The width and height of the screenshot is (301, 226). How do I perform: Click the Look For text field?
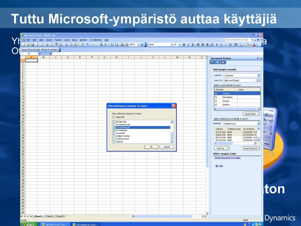pos(240,80)
